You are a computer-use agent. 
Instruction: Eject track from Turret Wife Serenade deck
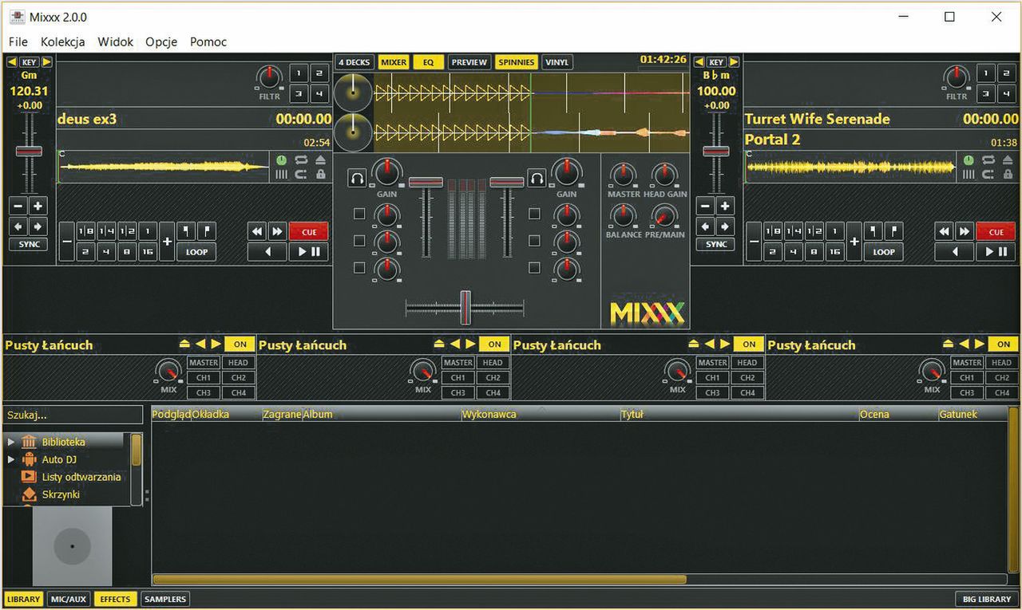[x=1007, y=159]
